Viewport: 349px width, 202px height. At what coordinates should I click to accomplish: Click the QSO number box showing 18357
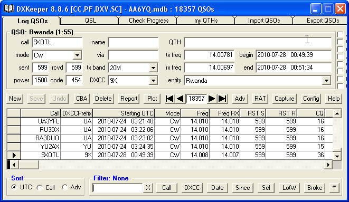point(196,99)
